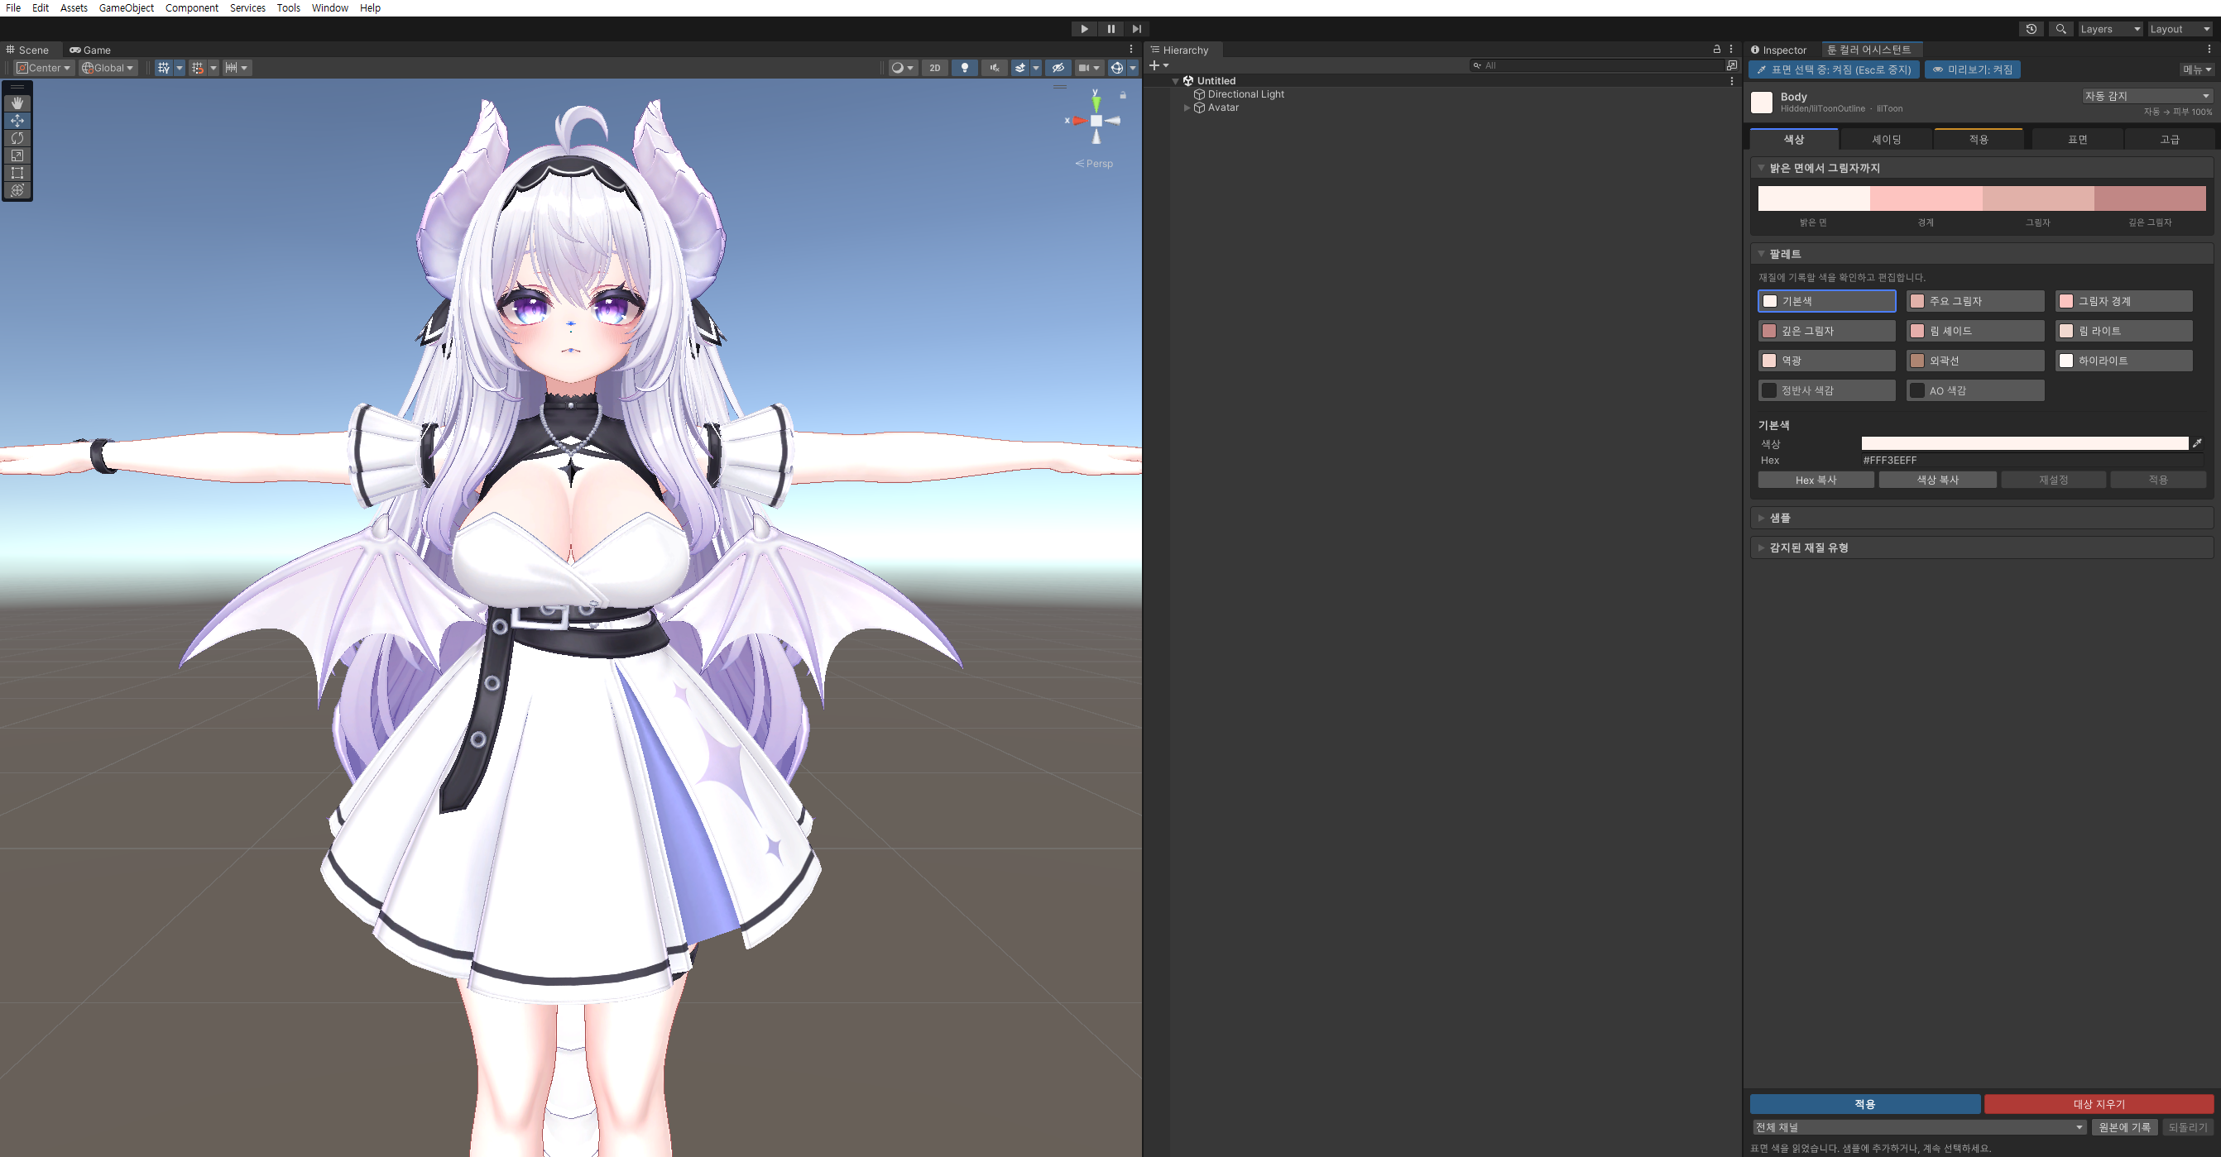Viewport: 2221px width, 1157px height.
Task: Click the scene gizmo lock icon
Action: [1123, 95]
